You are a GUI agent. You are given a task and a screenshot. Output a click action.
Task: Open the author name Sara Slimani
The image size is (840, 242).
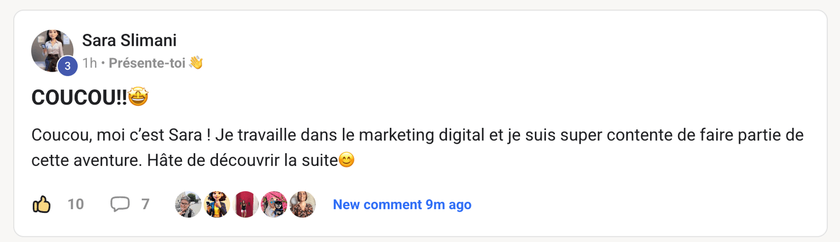tap(129, 40)
